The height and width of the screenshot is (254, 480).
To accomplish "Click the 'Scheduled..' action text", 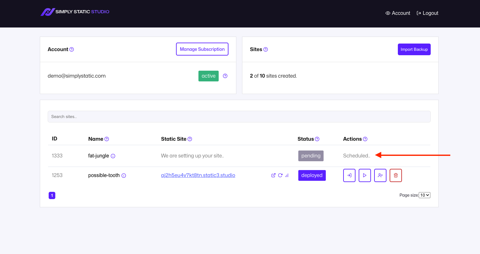I will click(x=357, y=156).
